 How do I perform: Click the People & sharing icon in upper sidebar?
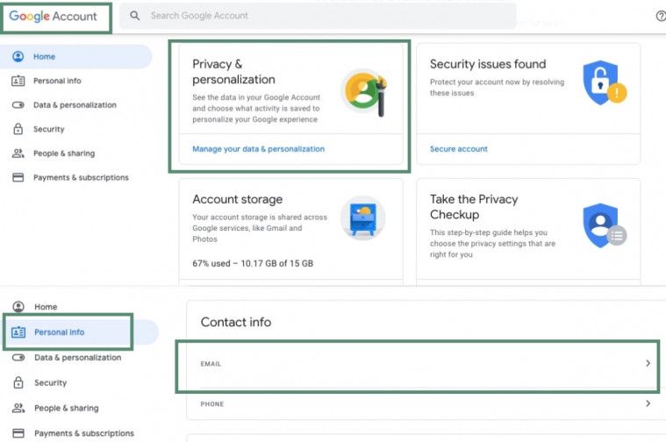tap(18, 153)
